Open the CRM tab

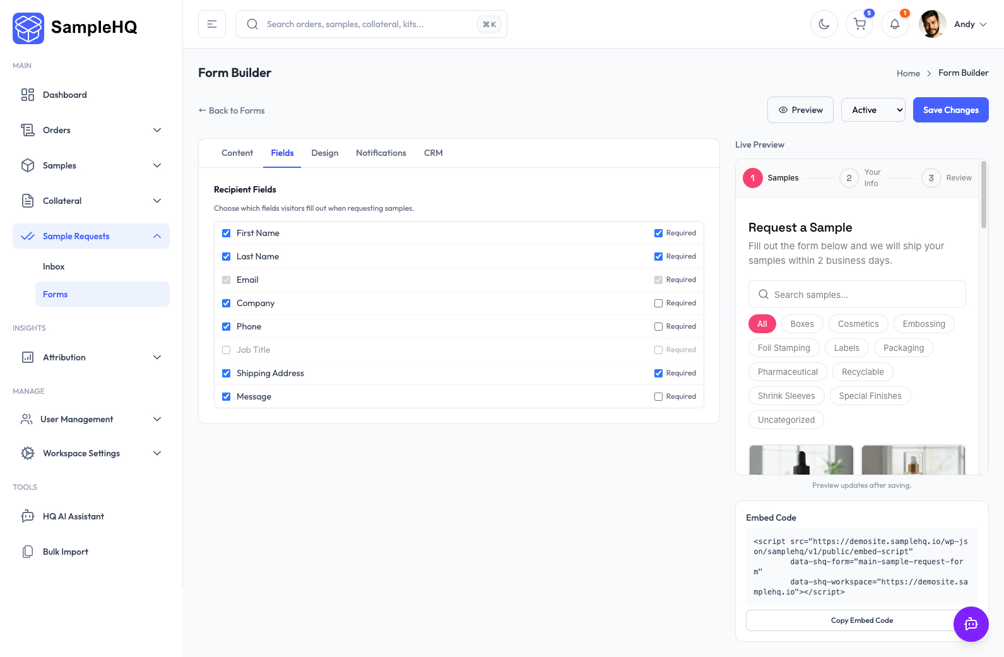(x=434, y=153)
